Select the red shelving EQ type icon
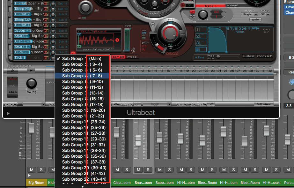Image resolution: width=294 pixels, height=188 pixels. (192, 12)
